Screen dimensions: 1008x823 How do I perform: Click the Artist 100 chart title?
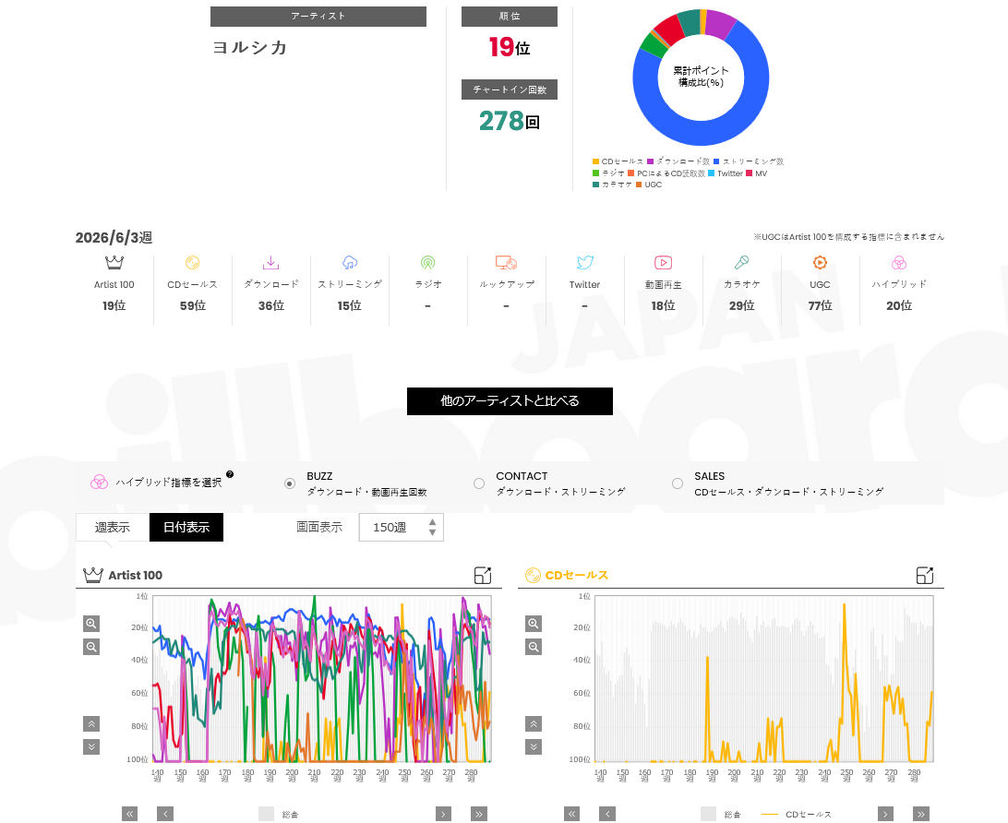[x=135, y=575]
